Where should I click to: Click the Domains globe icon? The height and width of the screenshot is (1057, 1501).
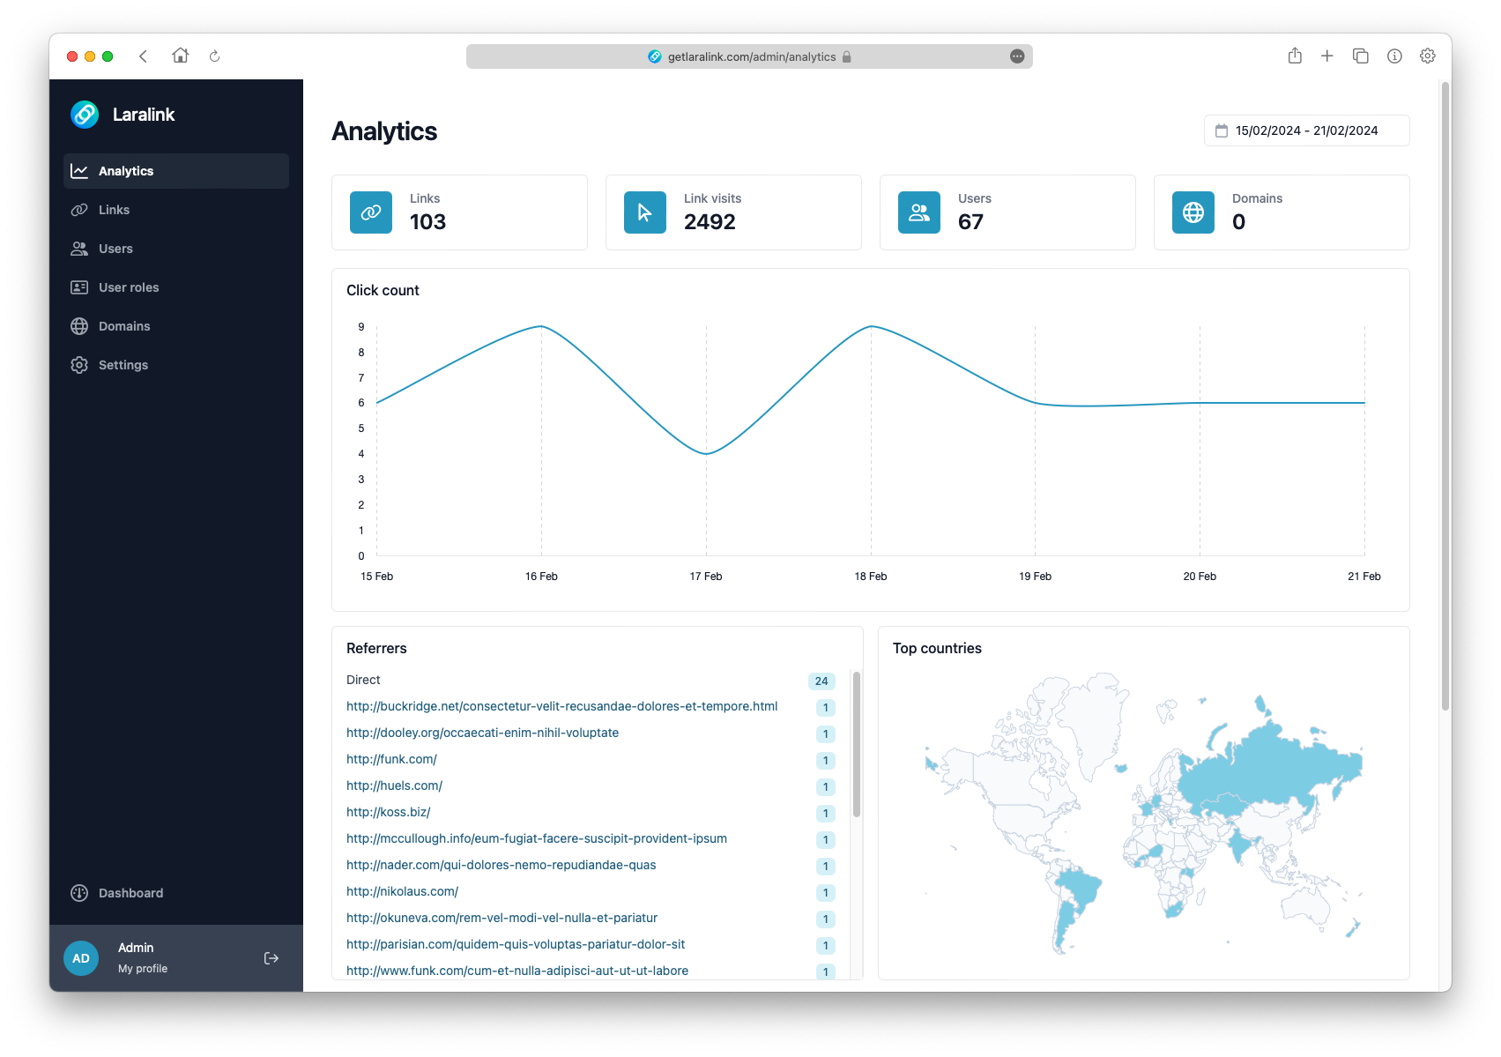coord(79,326)
